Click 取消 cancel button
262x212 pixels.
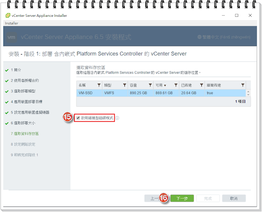pos(234,198)
